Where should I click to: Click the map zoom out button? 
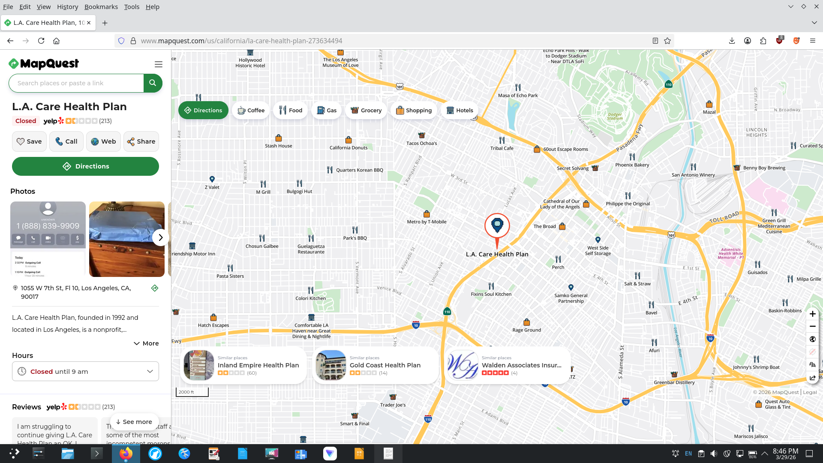click(812, 326)
